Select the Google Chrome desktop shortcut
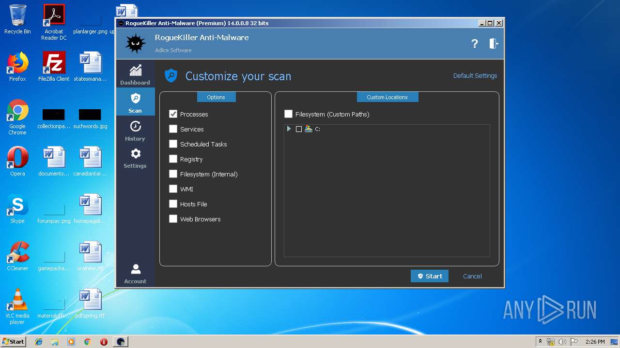Screen dimensions: 620x348 17,117
